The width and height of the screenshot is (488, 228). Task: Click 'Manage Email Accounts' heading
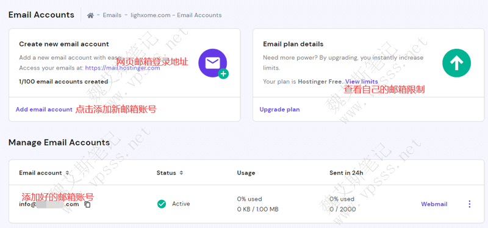pos(59,143)
